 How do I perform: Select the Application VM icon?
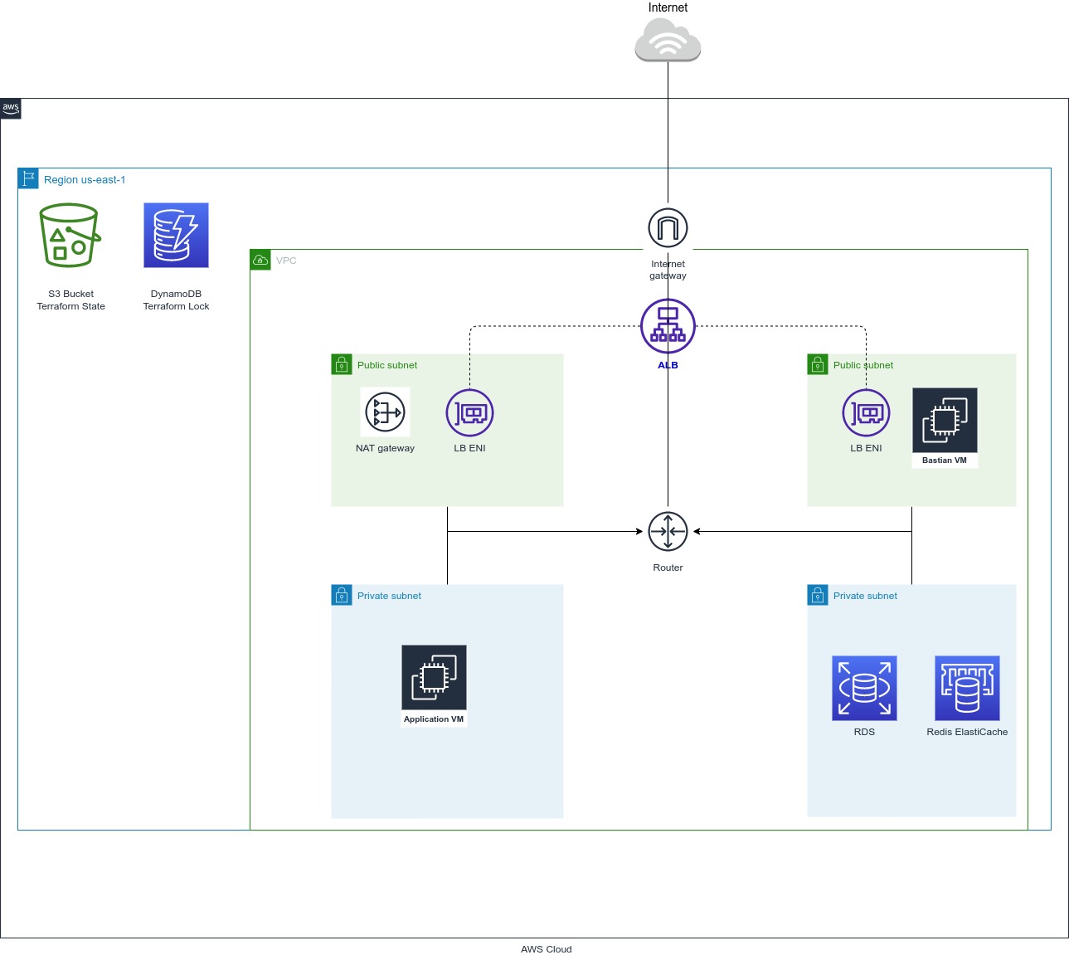tap(434, 676)
